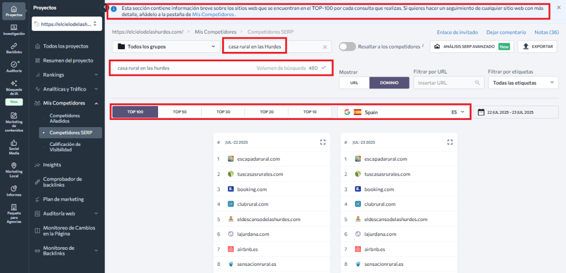Image resolution: width=566 pixels, height=273 pixels.
Task: Expand the JUL-23 2025 column fullscreen icon
Action: 450,142
